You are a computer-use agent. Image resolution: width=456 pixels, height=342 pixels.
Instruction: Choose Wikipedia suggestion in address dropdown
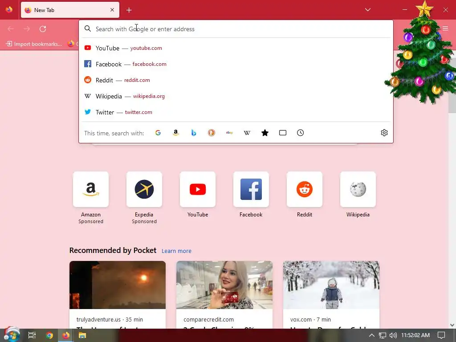pos(236,96)
